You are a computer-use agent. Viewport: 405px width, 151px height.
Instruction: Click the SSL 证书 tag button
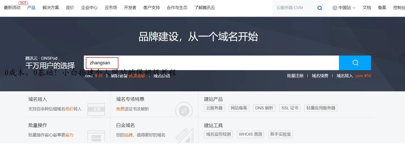[x=290, y=108]
